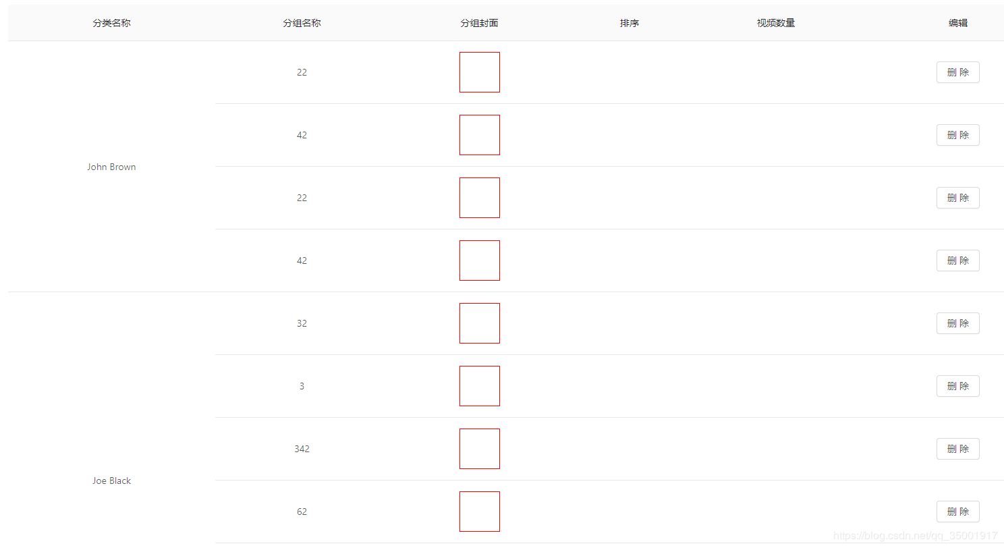Click the 分类名称 column header
Image resolution: width=1004 pixels, height=548 pixels.
(111, 23)
